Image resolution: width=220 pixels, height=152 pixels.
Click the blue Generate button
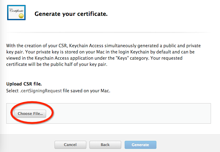(140, 145)
